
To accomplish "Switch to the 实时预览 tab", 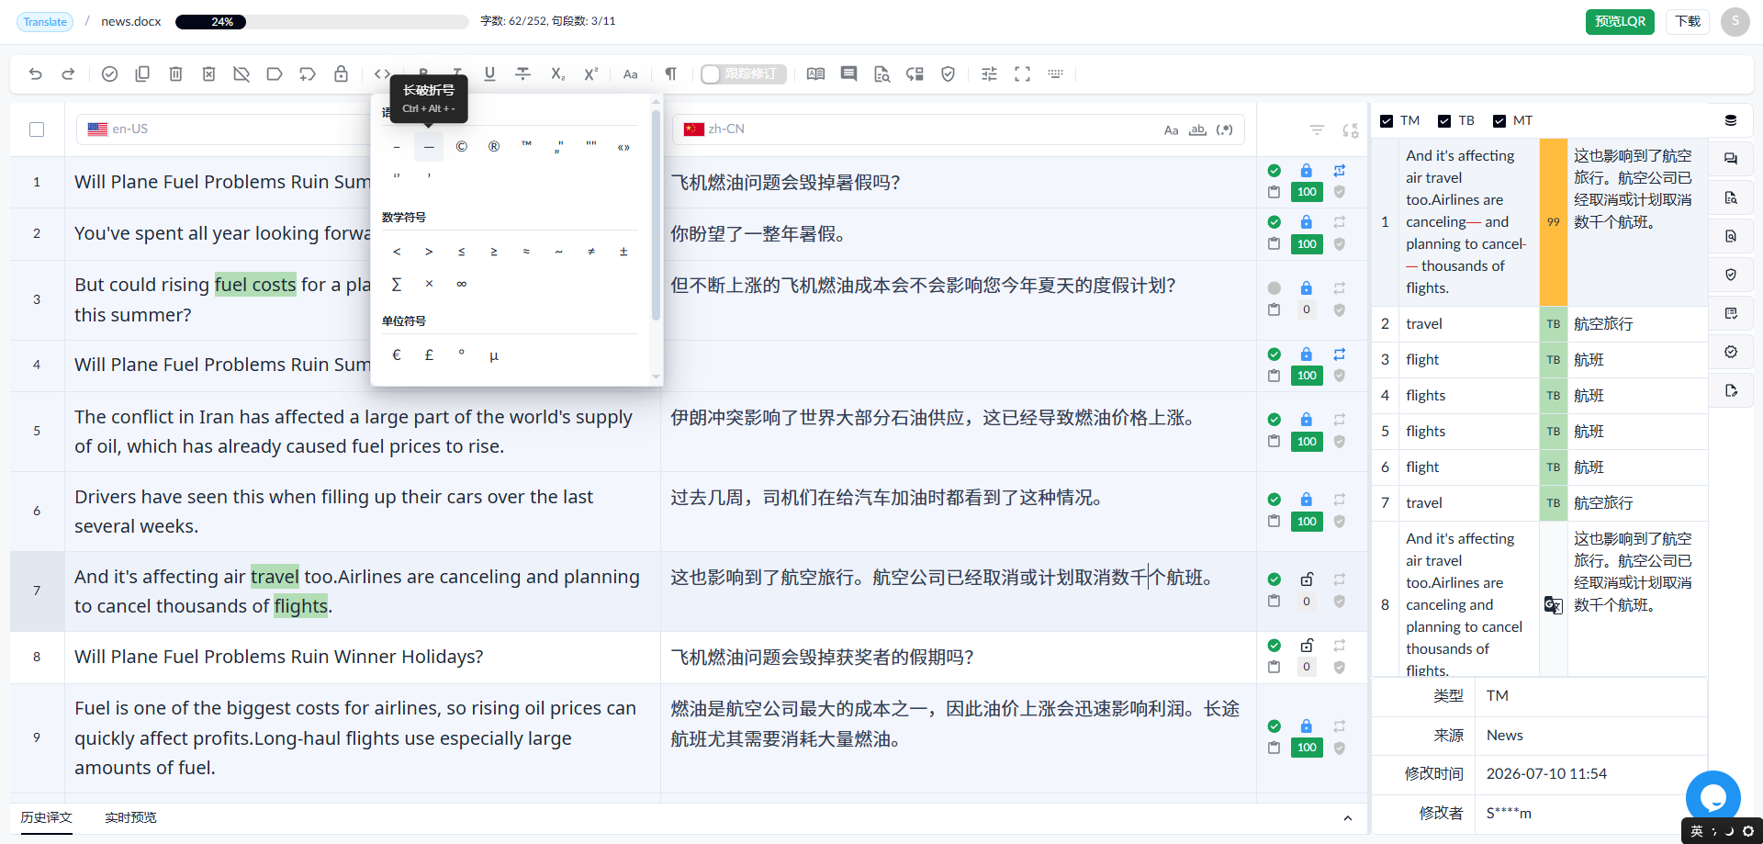I will coord(130,817).
